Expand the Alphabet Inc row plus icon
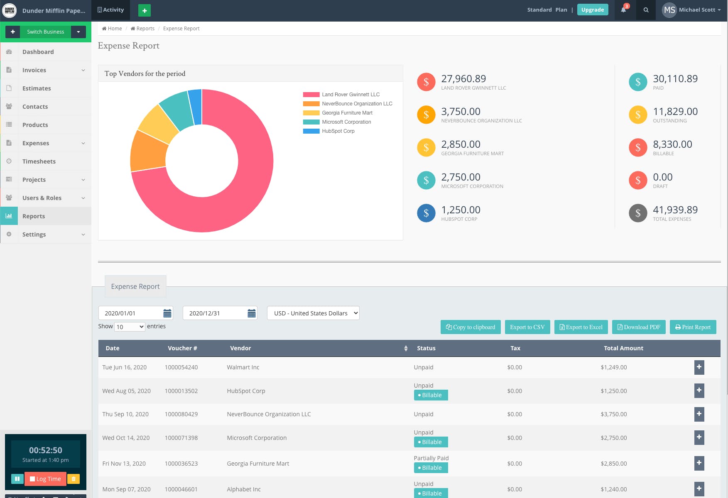Screen dimensions: 728x498 pyautogui.click(x=699, y=489)
